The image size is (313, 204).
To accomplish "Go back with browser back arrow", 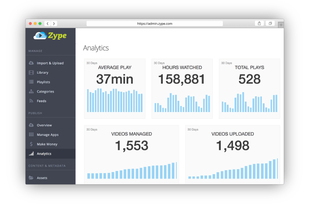I will click(48, 24).
